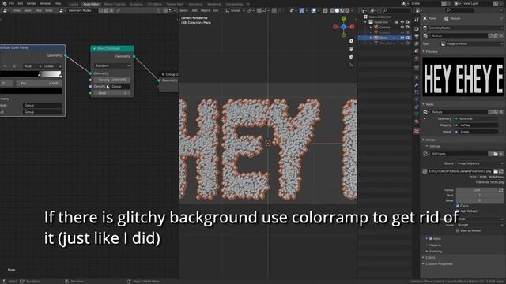
Task: Click the Density Max value field
Action: point(112,80)
